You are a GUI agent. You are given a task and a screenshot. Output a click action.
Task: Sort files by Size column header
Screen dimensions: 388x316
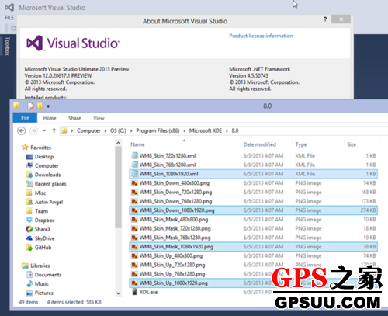[352, 144]
